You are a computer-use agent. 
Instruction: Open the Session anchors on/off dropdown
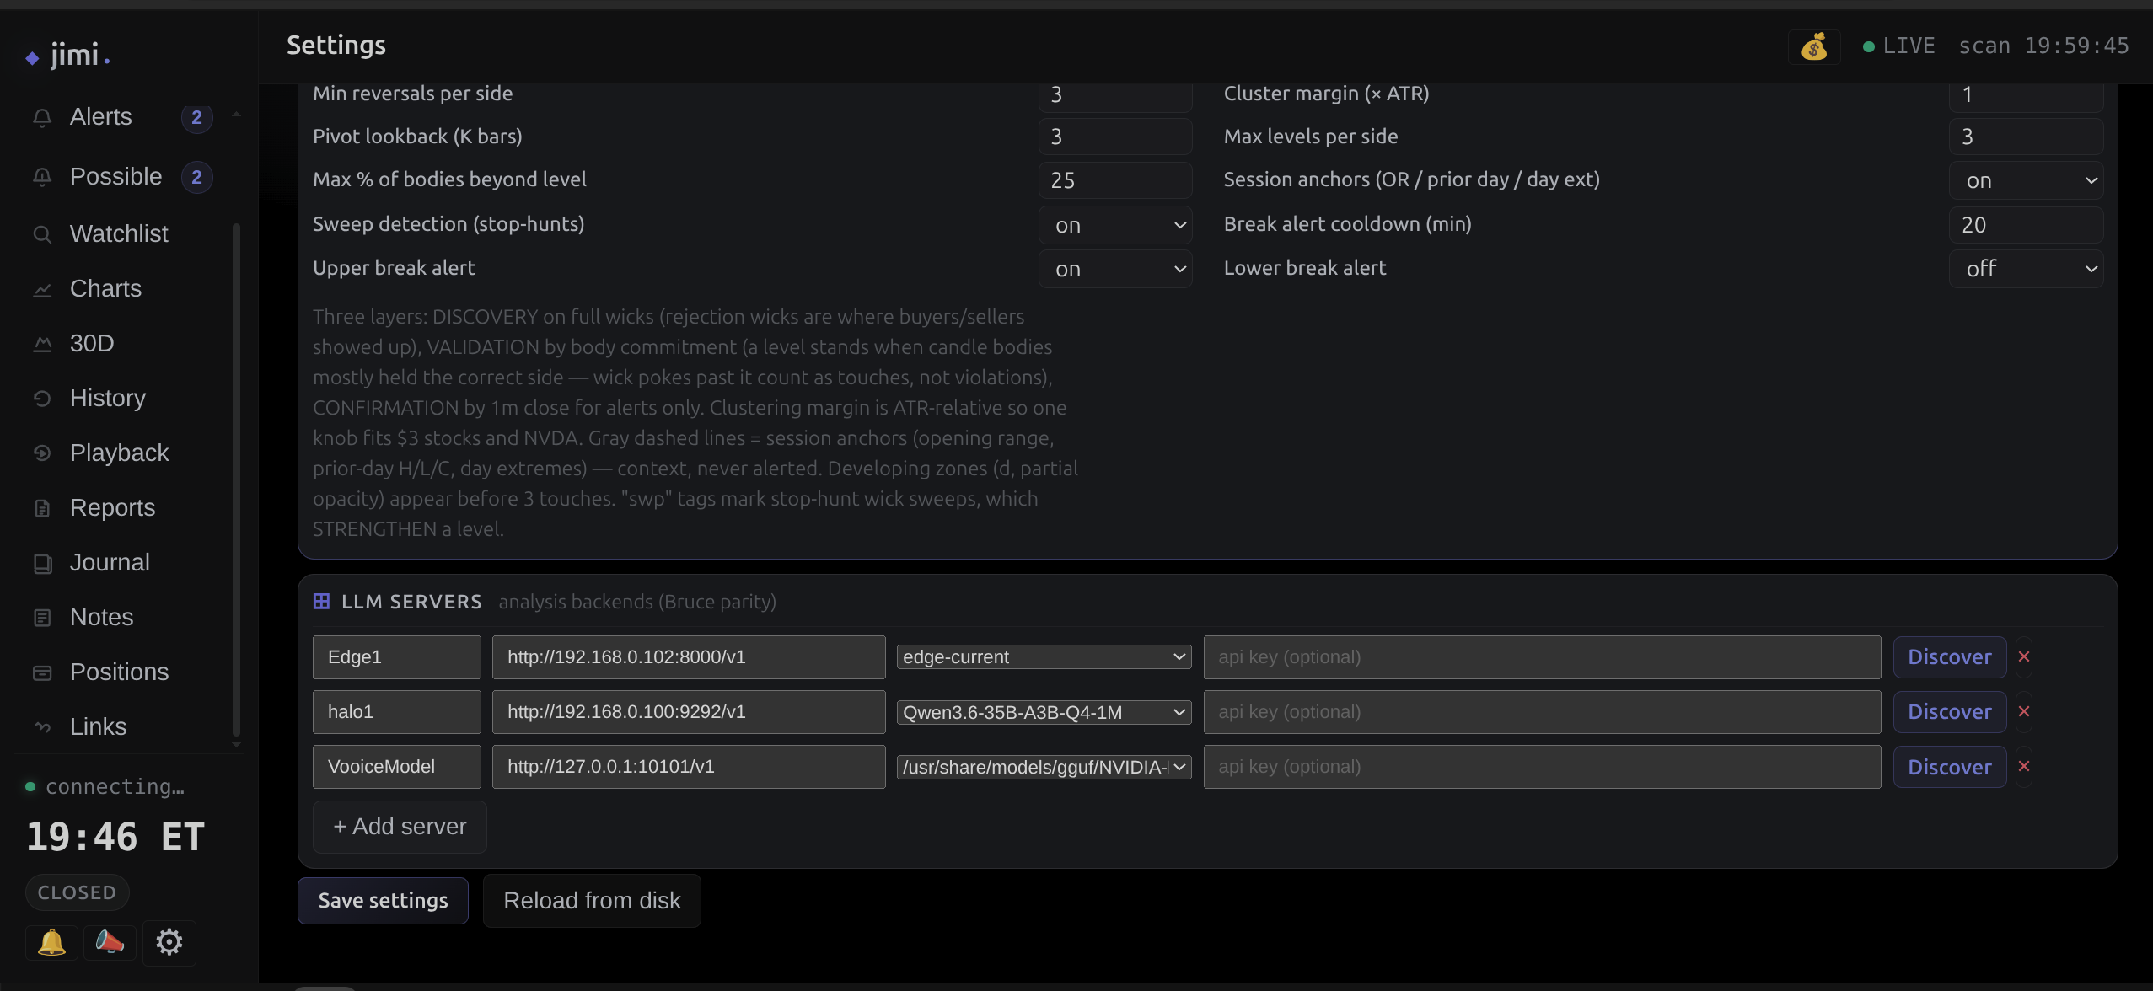click(2026, 180)
